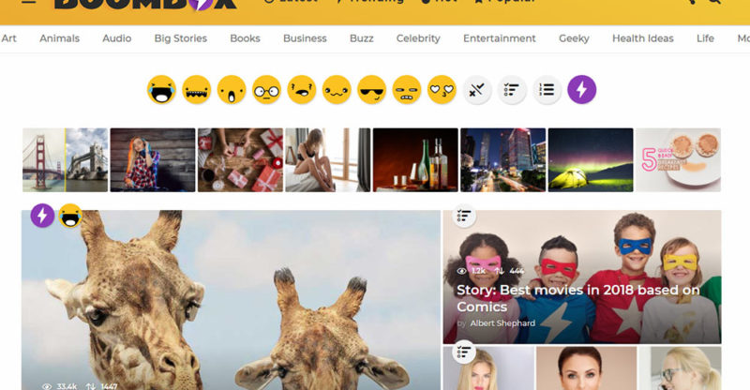
Task: Open the Business category
Action: [305, 38]
